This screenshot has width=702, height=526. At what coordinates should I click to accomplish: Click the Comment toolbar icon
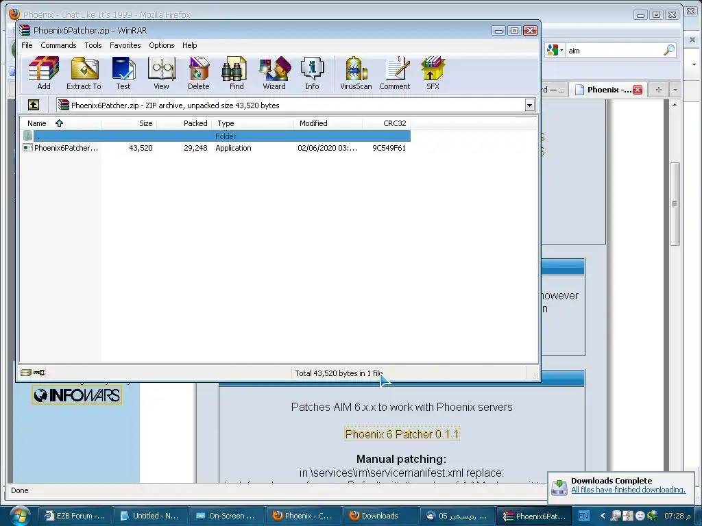[x=394, y=73]
